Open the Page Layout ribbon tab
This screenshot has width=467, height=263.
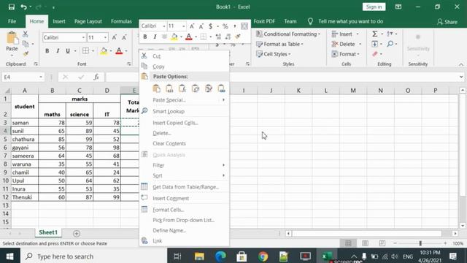pyautogui.click(x=88, y=21)
